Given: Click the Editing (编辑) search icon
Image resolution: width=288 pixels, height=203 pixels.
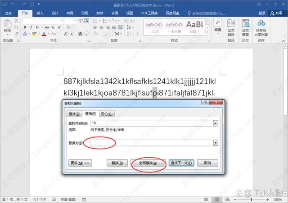Looking at the screenshot, I should [x=217, y=24].
